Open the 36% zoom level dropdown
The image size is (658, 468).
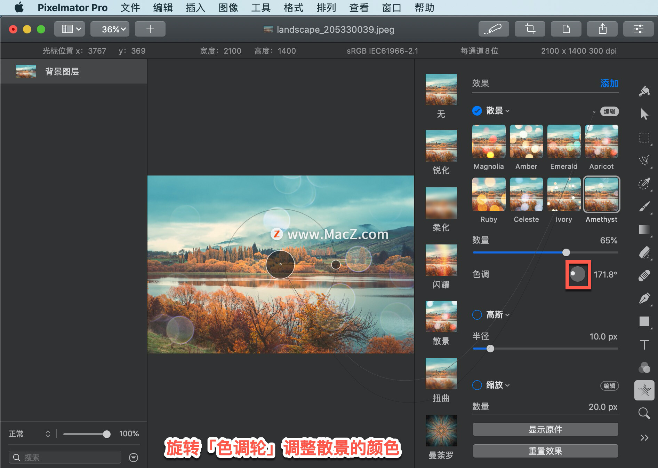[x=110, y=29]
